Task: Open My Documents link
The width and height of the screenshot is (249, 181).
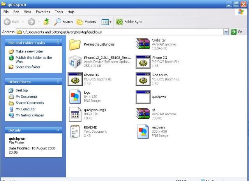Action: (x=26, y=97)
